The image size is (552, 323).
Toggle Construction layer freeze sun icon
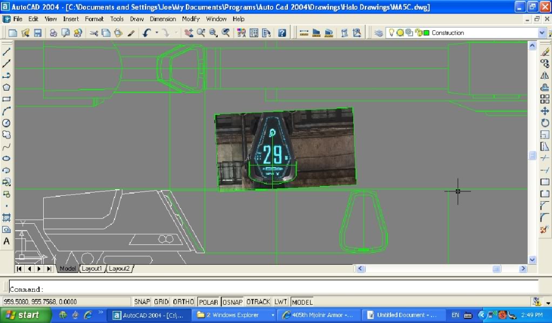tap(400, 33)
